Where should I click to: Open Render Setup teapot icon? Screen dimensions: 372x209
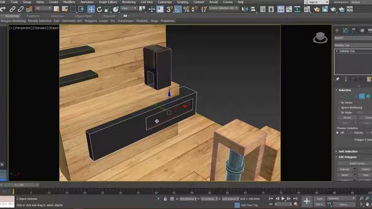pos(317,9)
